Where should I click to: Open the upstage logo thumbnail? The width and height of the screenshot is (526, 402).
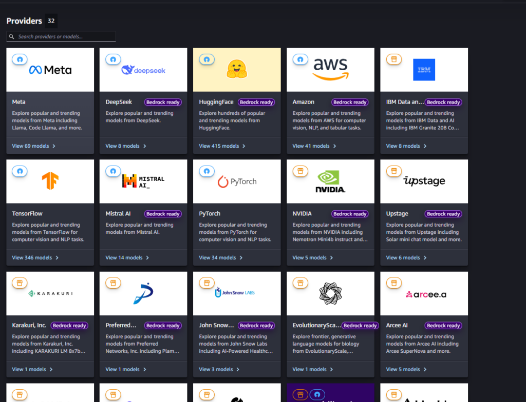[x=424, y=181]
